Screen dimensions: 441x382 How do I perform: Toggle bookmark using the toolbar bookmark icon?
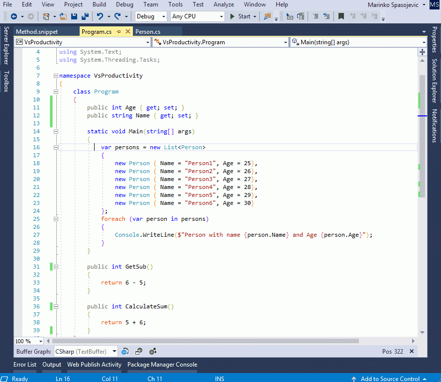[x=341, y=16]
